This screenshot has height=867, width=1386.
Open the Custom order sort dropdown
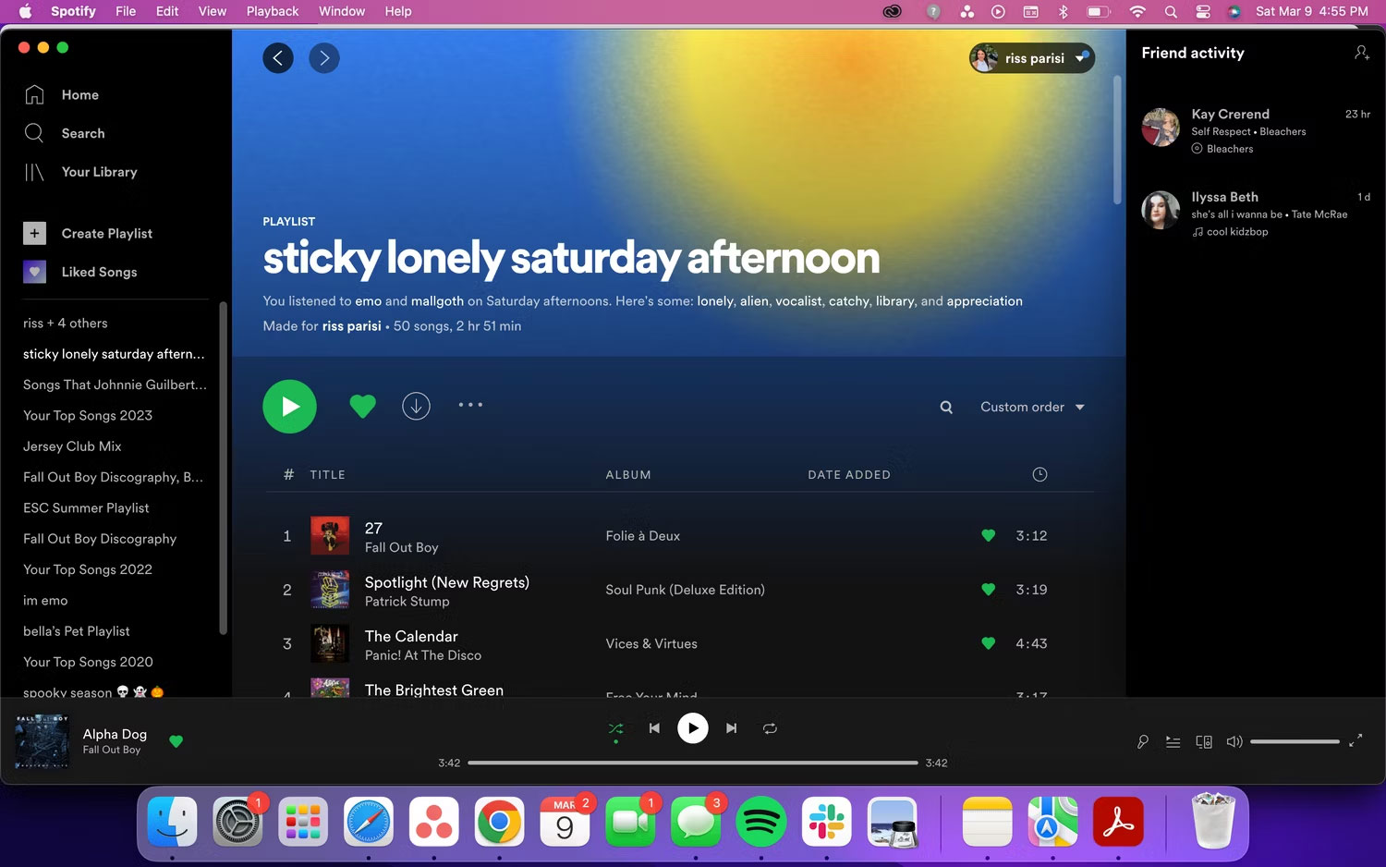pos(1032,407)
